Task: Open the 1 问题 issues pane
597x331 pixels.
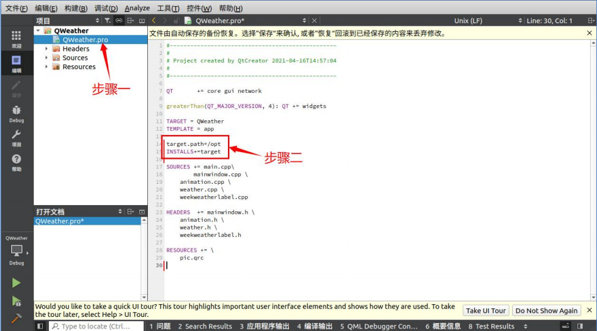Action: [x=160, y=326]
